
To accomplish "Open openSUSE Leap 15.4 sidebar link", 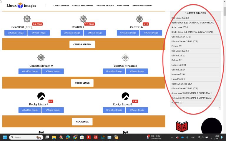I will point(182,84).
